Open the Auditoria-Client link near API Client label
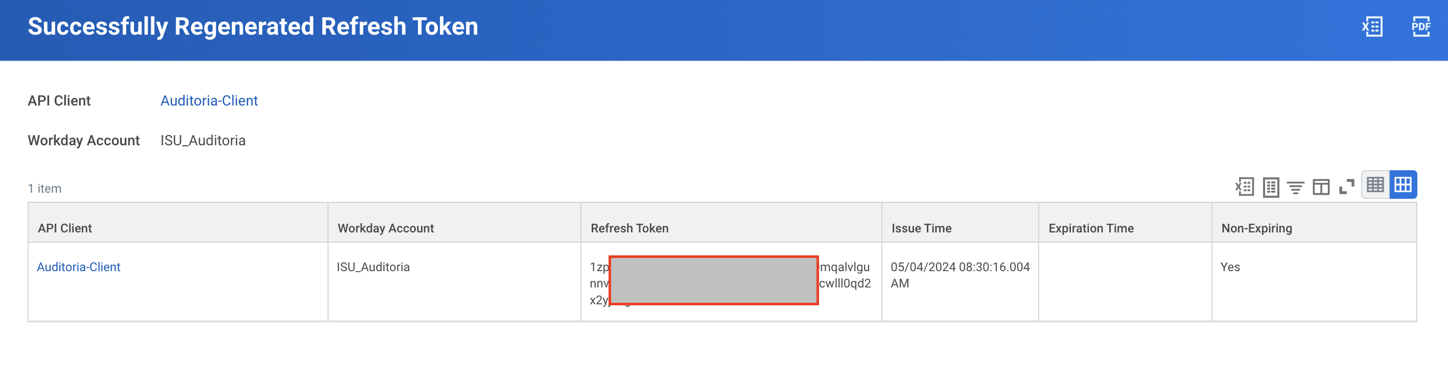1448x368 pixels. (209, 100)
